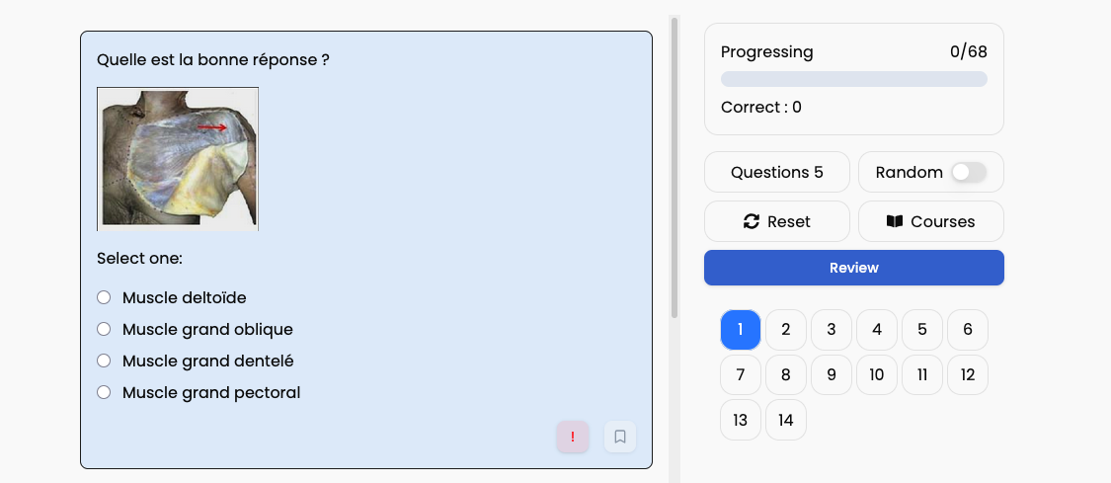Click the question panel vertical scrollbar
The height and width of the screenshot is (483, 1111).
pos(675,167)
